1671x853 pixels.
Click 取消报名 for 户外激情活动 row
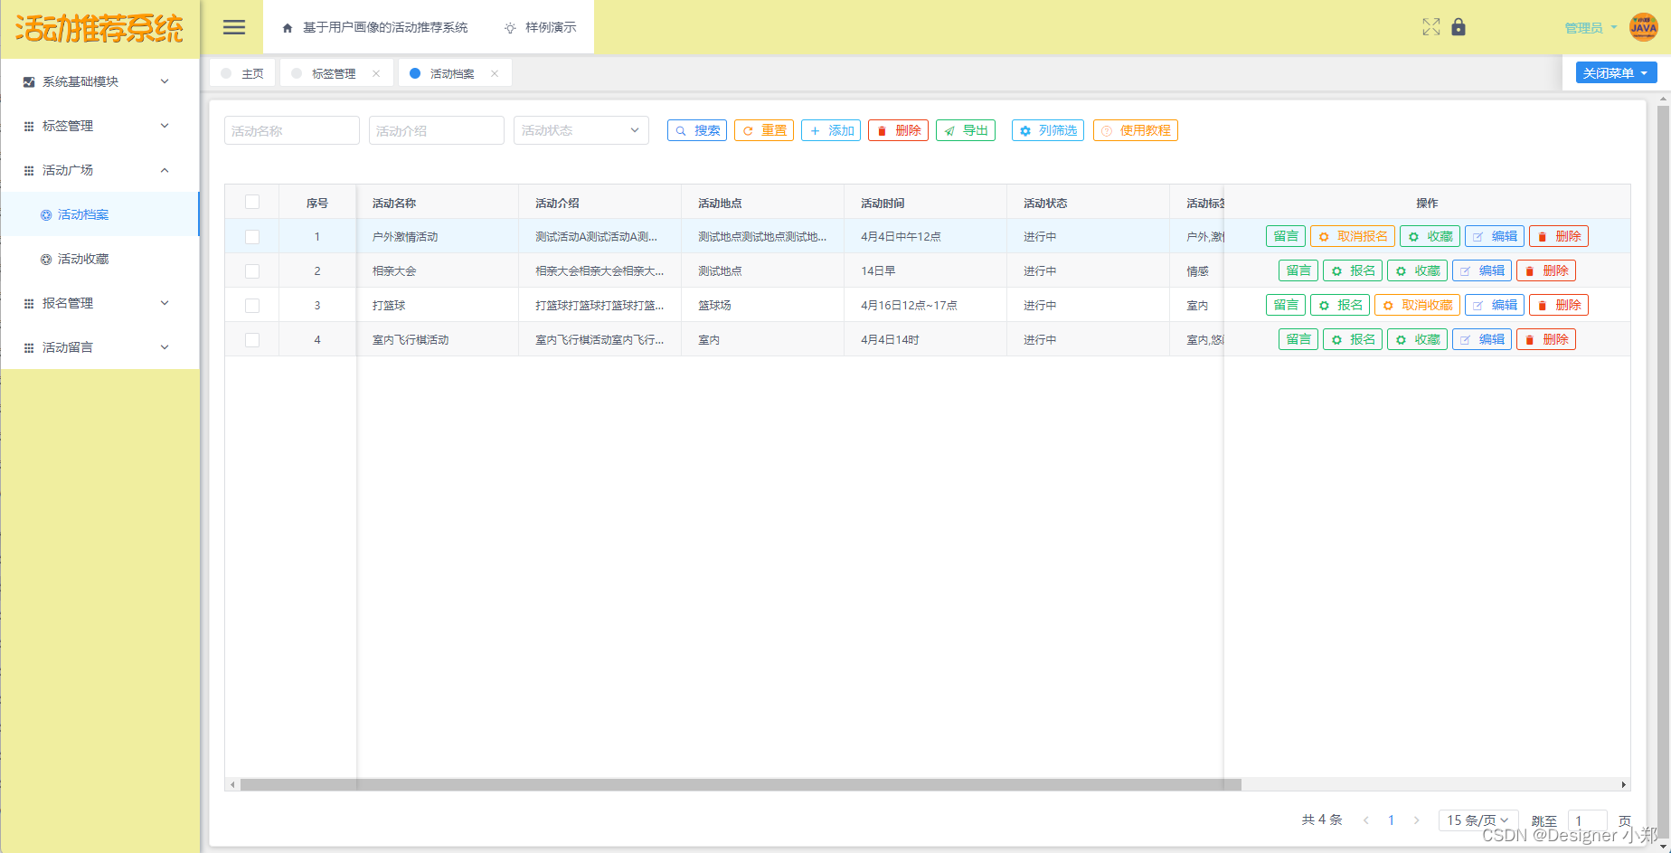(x=1353, y=236)
